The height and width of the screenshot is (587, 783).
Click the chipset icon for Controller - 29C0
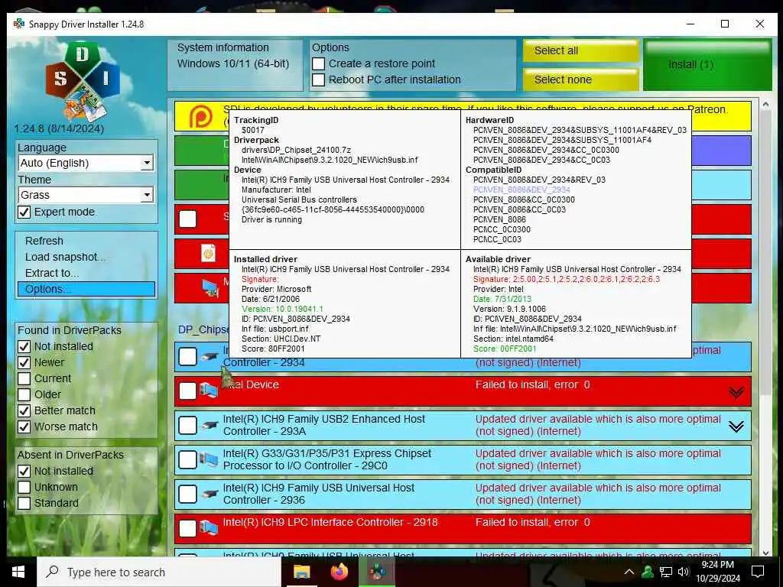pos(209,459)
